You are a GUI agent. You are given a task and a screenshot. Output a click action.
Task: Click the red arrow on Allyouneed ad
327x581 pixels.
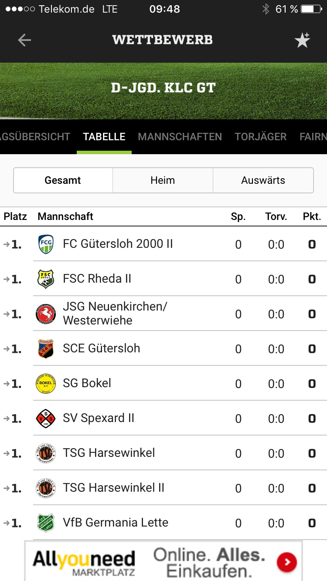[x=287, y=562]
